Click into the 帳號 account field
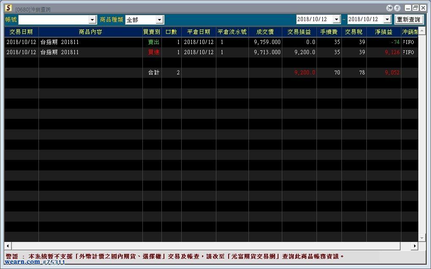This screenshot has height=269, width=431. tap(54, 19)
